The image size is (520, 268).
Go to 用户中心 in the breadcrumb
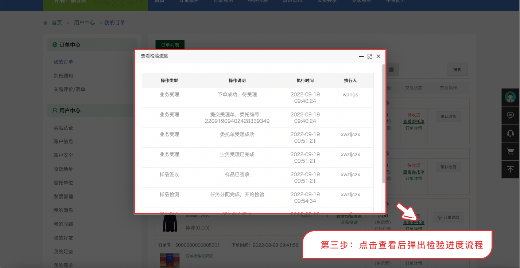coord(84,23)
